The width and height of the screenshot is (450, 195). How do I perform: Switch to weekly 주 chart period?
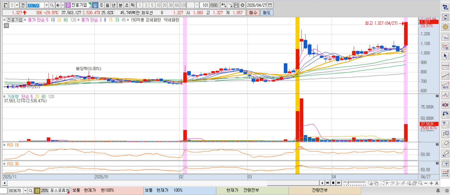point(101,5)
